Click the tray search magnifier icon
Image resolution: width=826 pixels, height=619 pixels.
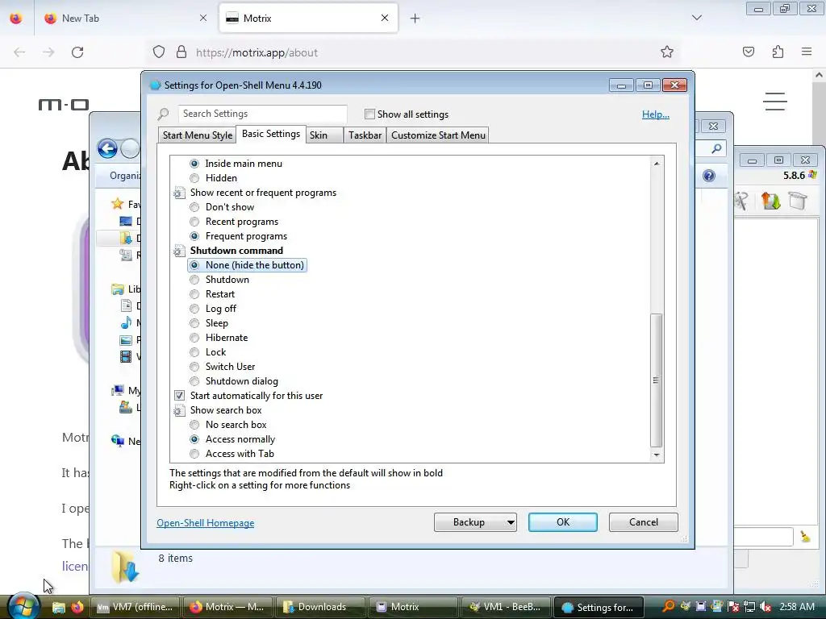(x=669, y=606)
